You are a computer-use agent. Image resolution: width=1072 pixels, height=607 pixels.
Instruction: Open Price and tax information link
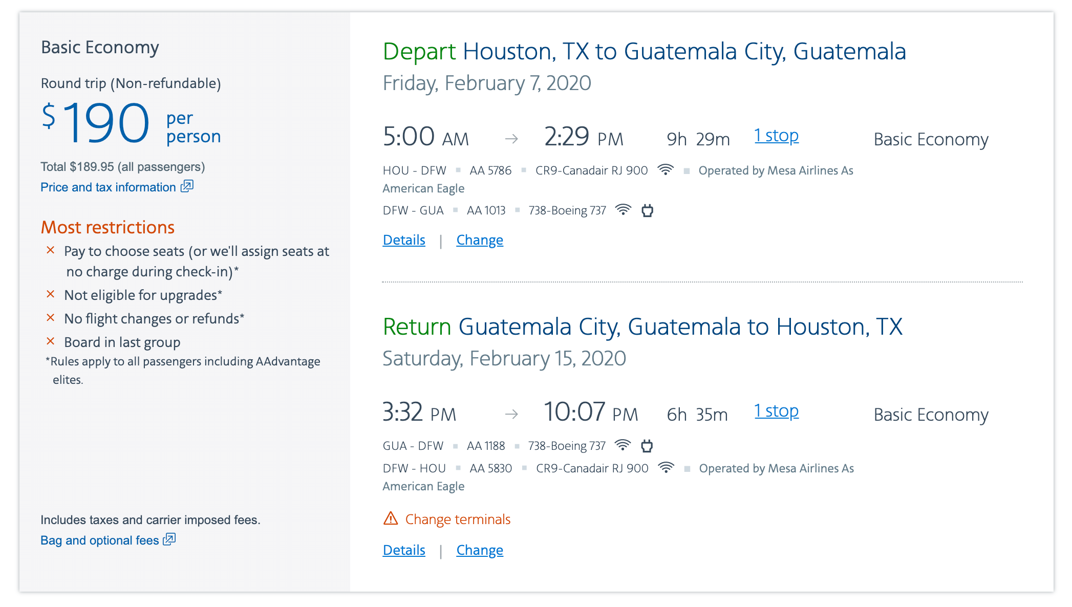click(x=108, y=187)
